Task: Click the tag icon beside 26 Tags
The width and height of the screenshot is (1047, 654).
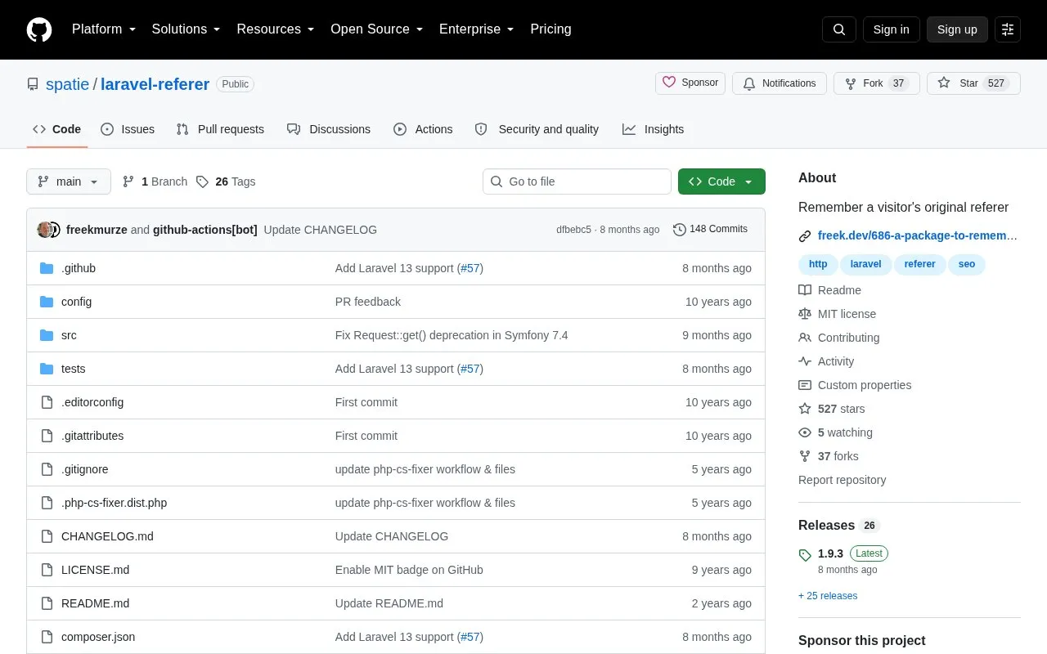Action: click(x=202, y=181)
